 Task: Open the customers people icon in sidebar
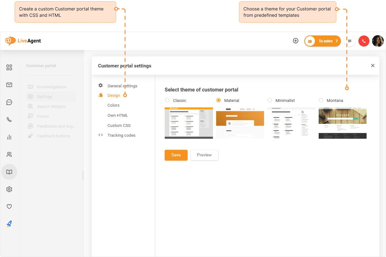pos(9,154)
